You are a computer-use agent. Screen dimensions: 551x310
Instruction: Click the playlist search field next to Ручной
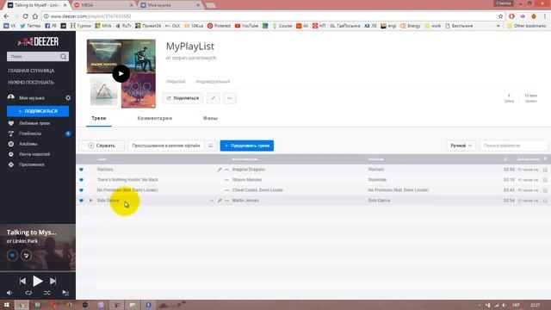(513, 146)
